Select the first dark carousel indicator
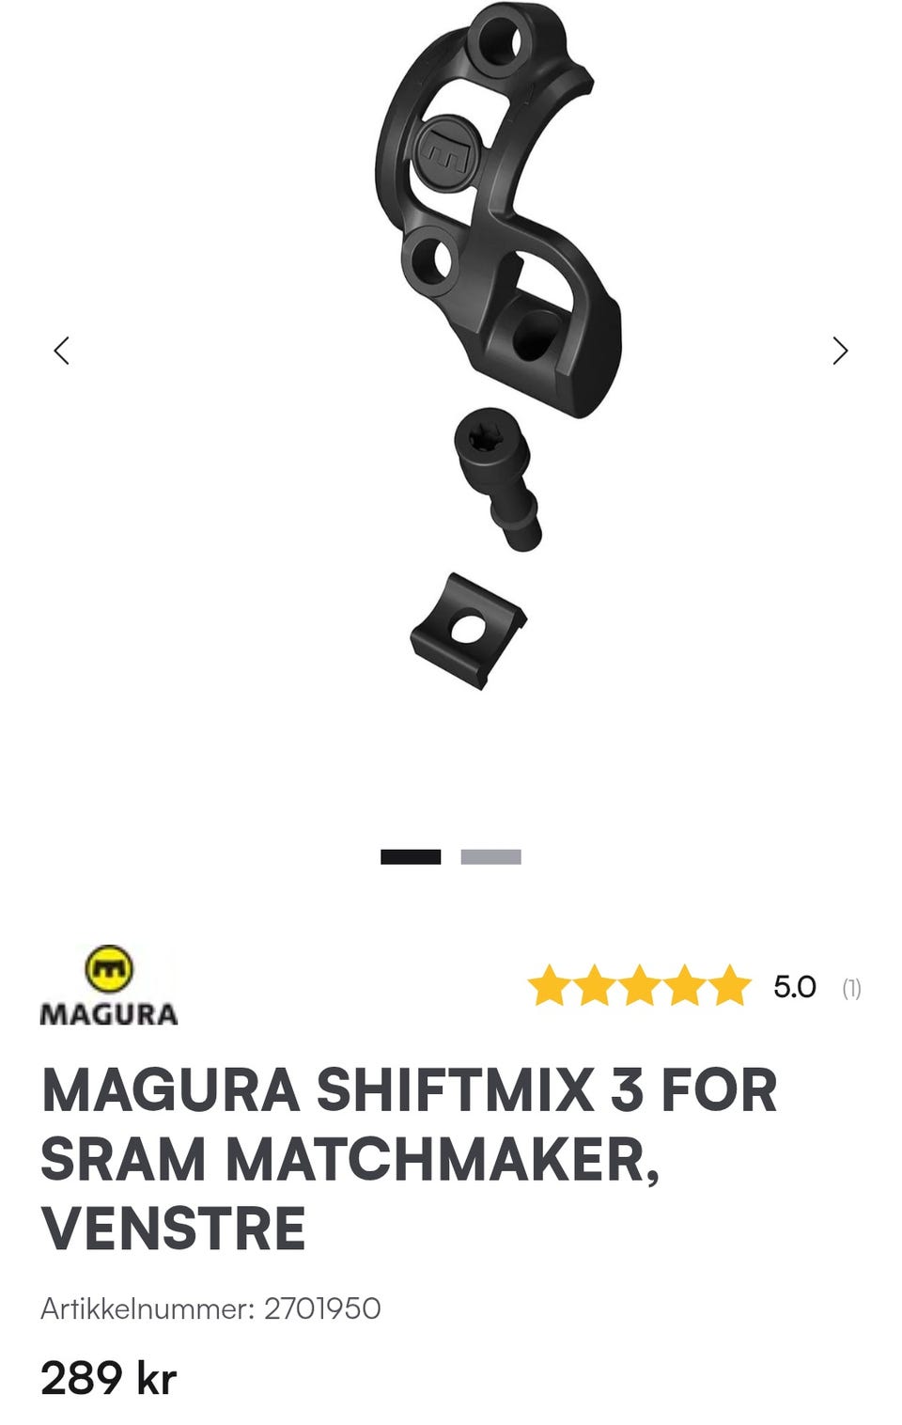 (411, 856)
